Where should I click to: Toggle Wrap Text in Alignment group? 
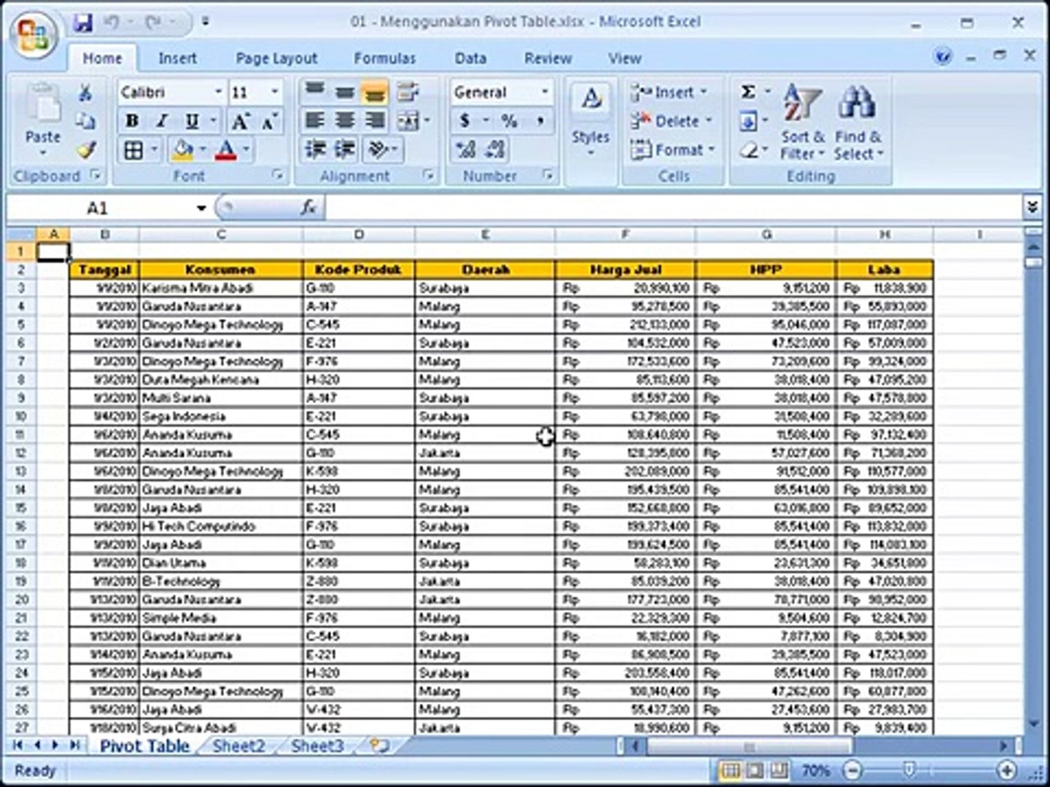[x=408, y=93]
